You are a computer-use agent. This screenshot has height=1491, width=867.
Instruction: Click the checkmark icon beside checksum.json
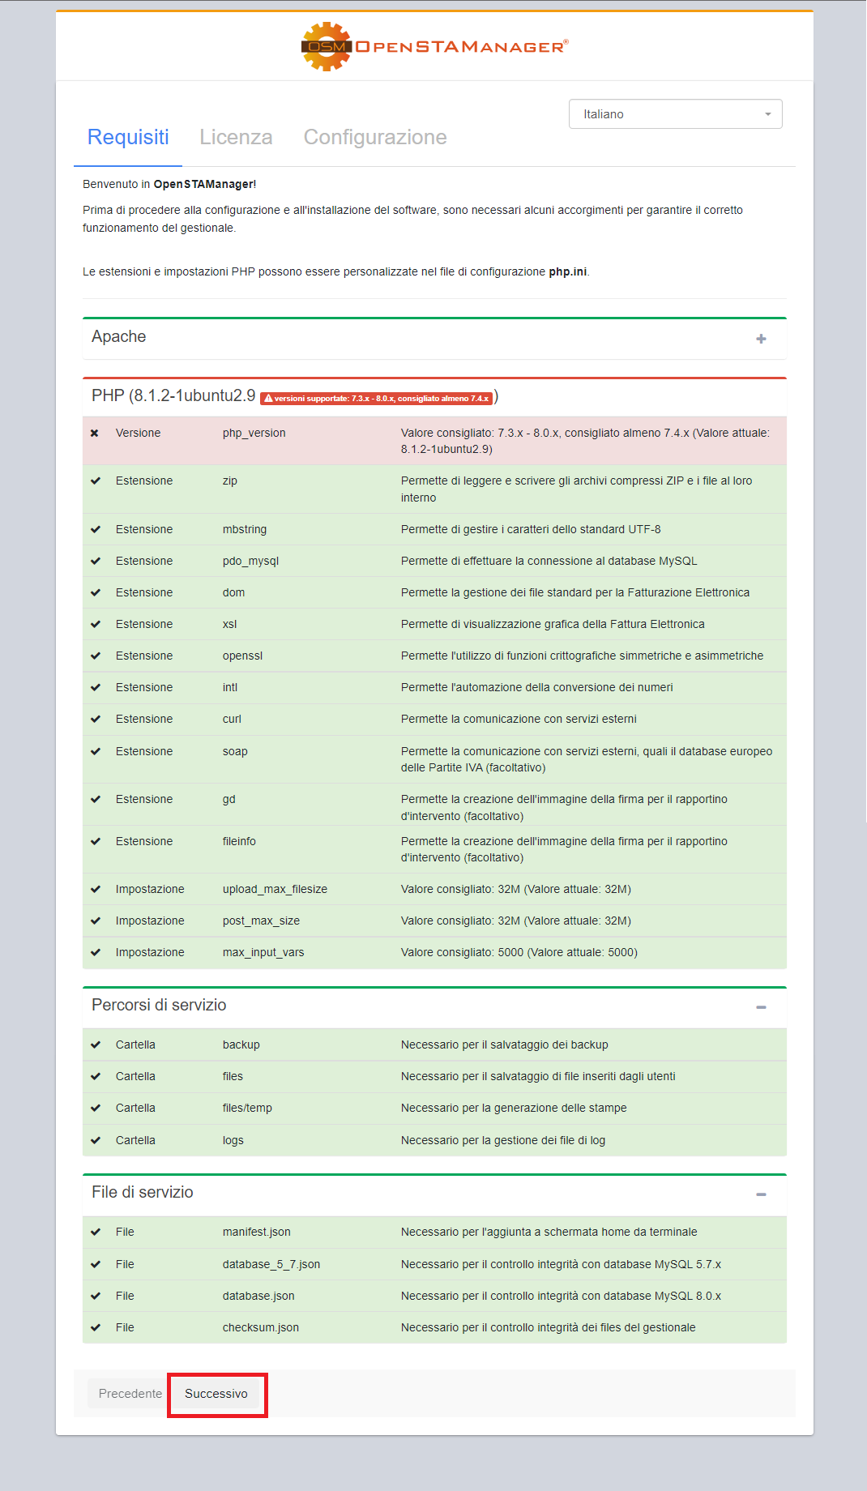point(96,1328)
